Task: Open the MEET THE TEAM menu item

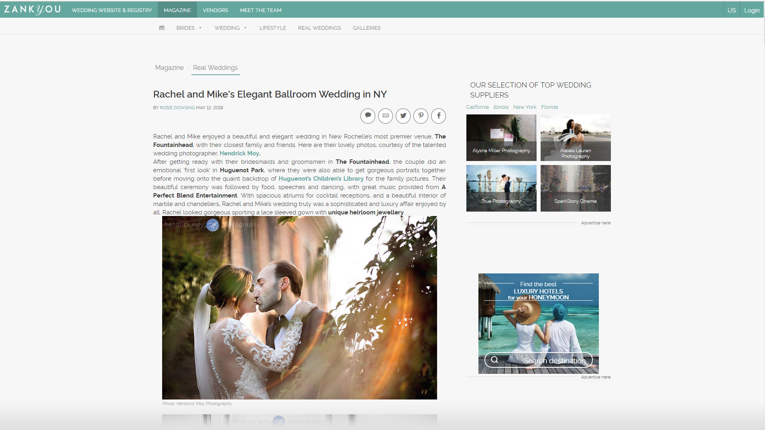Action: 260,10
